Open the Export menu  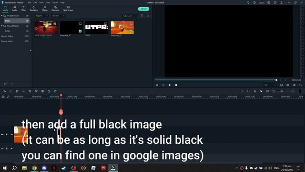55,2
